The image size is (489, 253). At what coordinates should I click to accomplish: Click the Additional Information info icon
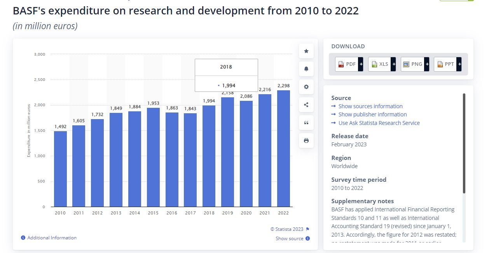[x=23, y=238]
